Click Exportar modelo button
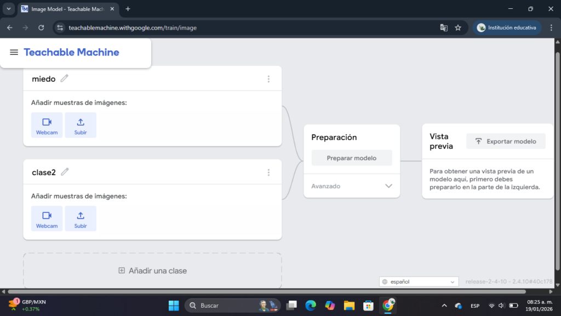This screenshot has width=561, height=316. point(506,141)
